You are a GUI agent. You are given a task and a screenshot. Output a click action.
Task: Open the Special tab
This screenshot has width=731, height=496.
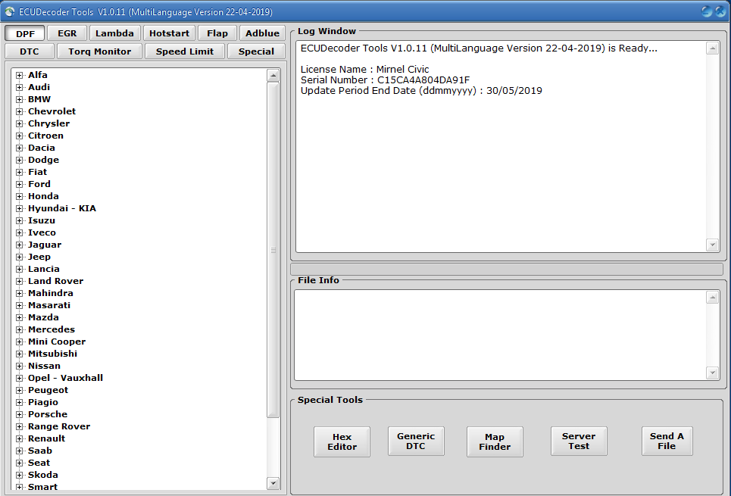(256, 51)
